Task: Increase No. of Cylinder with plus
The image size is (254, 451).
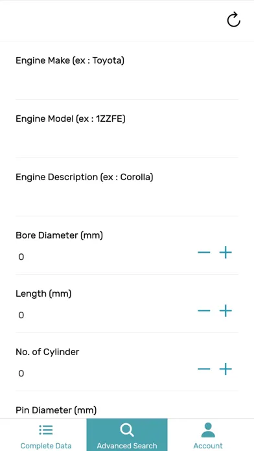Action: pos(225,369)
